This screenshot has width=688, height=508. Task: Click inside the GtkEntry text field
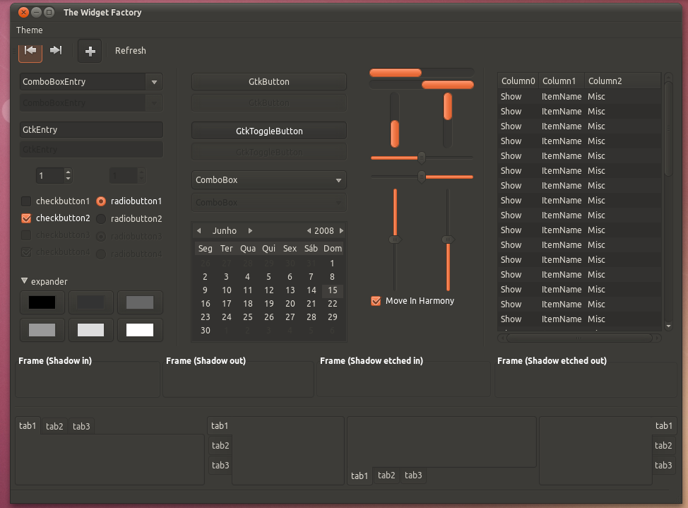[x=90, y=130]
